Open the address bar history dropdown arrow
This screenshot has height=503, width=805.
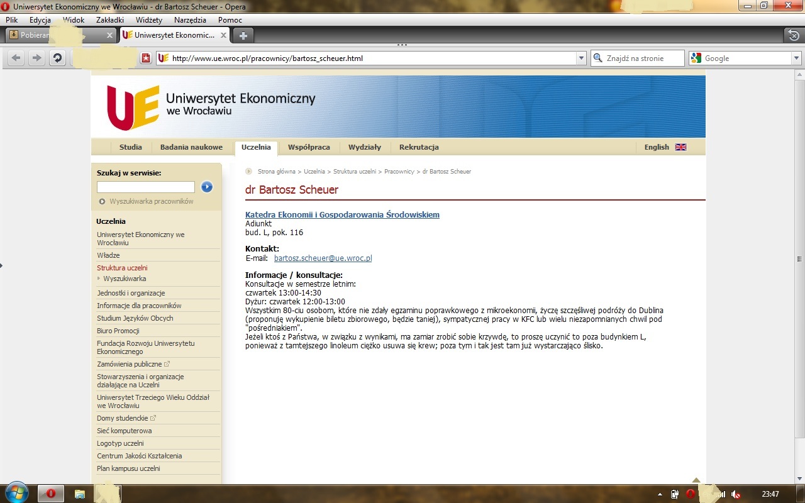tap(581, 58)
